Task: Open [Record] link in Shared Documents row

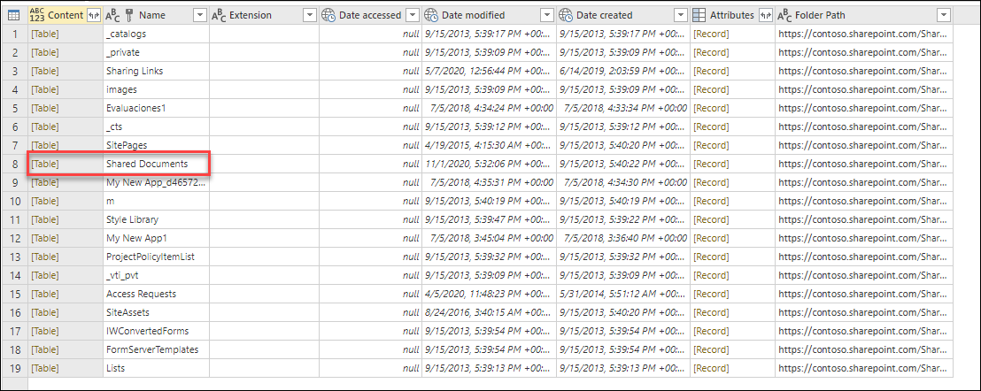Action: point(711,164)
